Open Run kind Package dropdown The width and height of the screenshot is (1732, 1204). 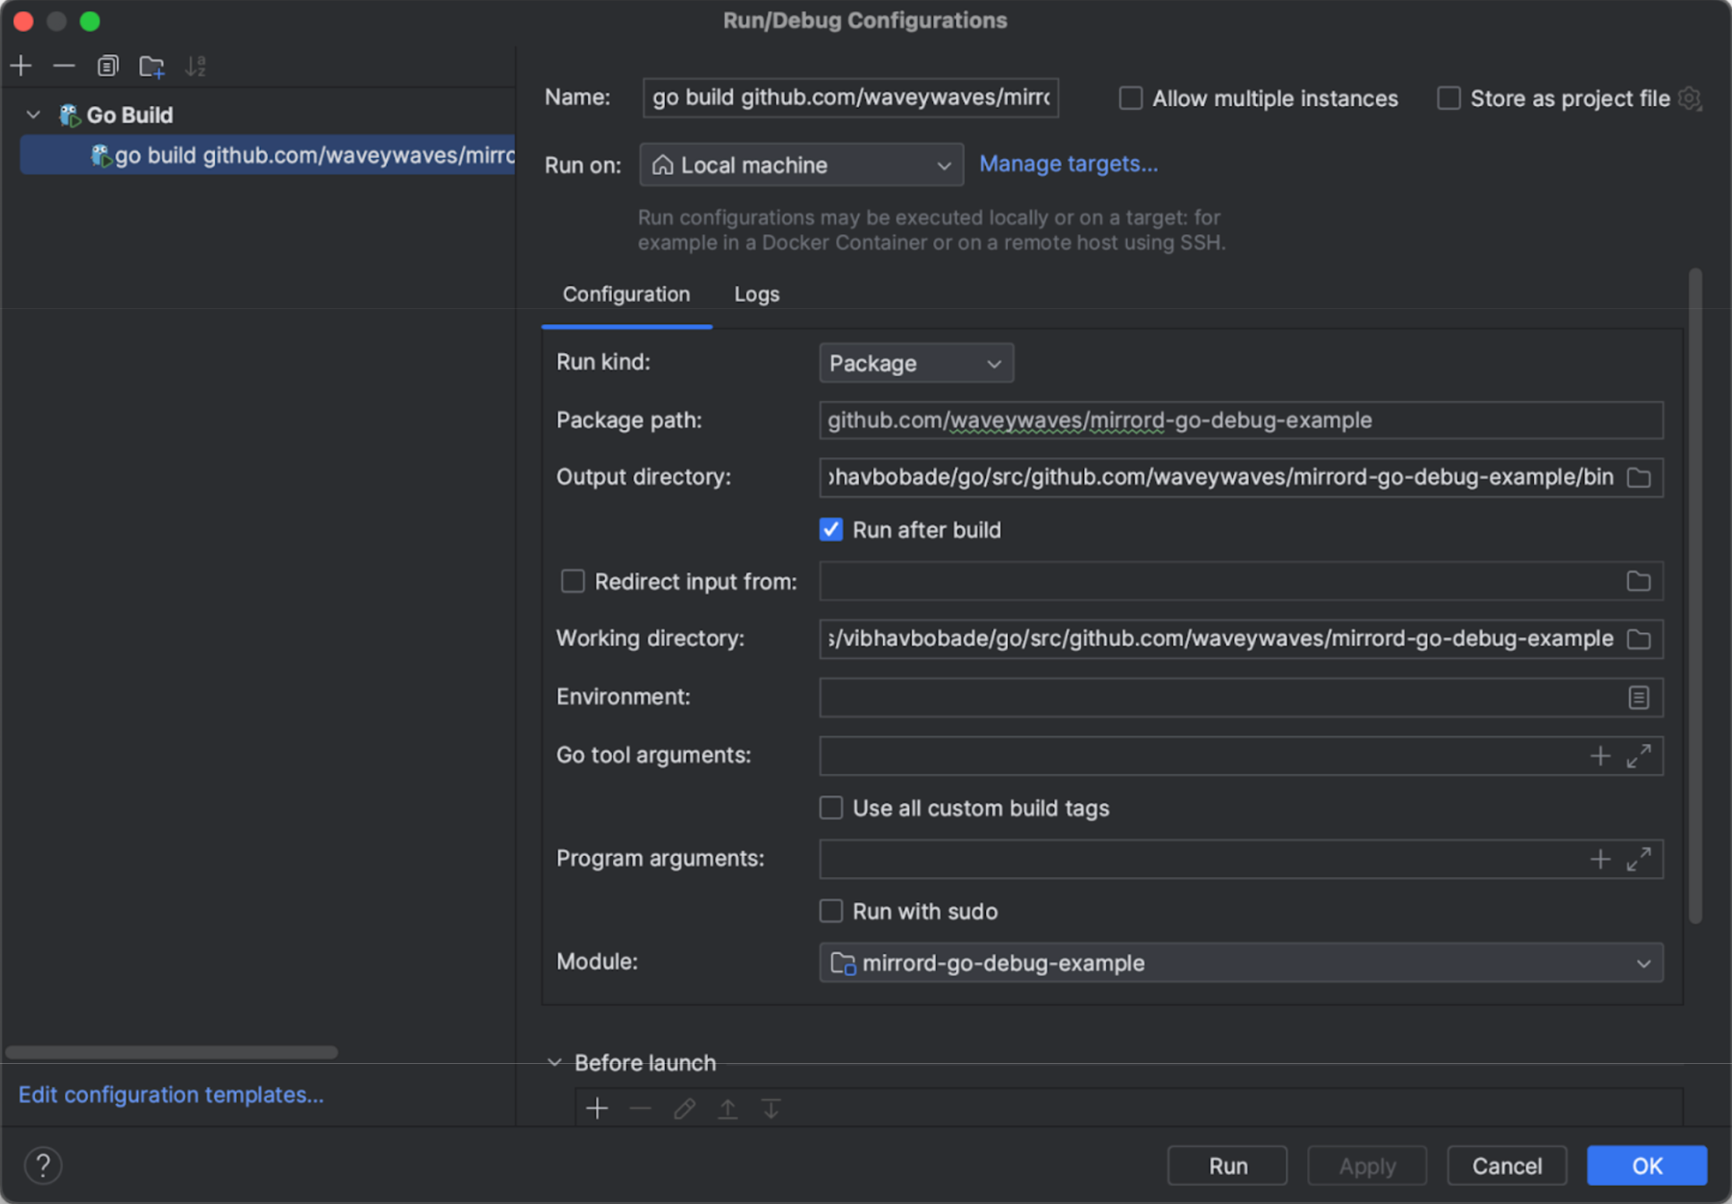coord(916,364)
